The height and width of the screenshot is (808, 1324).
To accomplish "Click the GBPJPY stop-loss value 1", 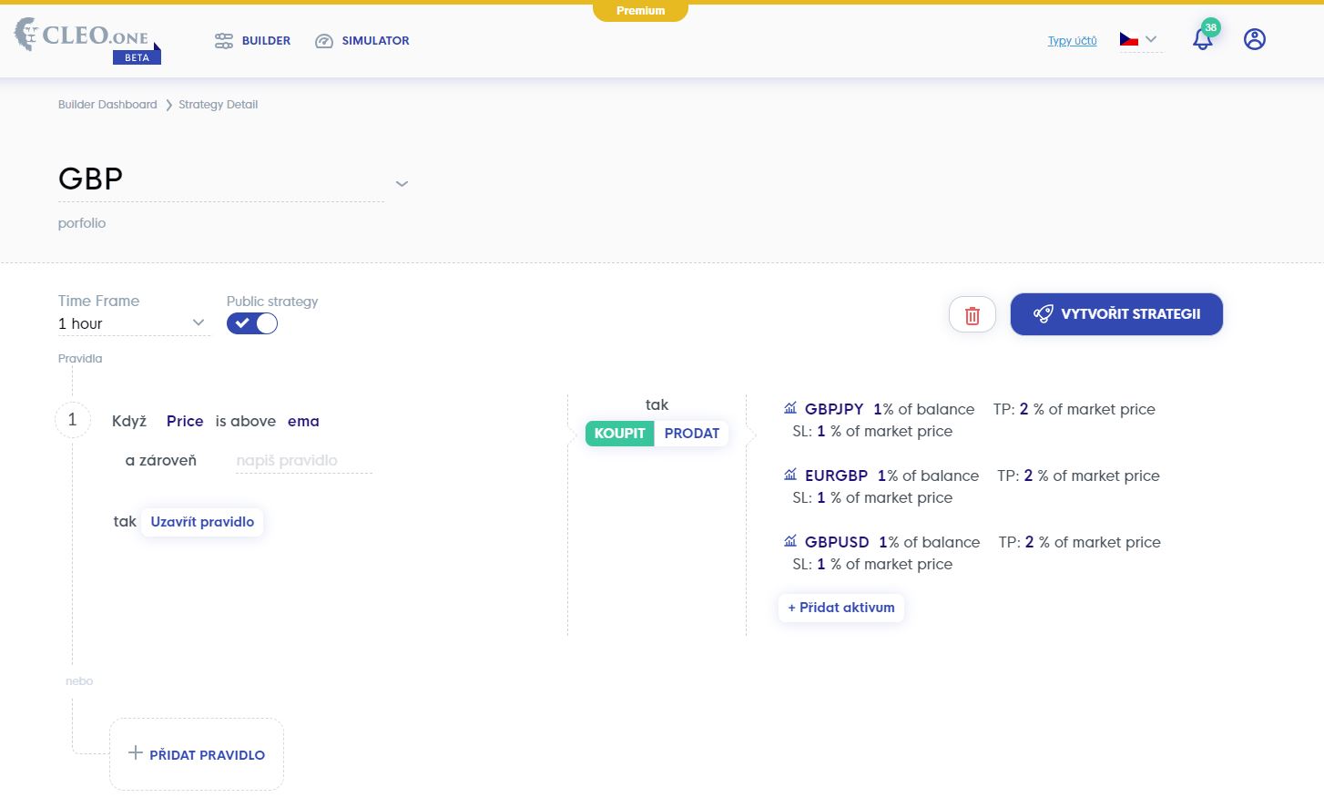I will [821, 431].
